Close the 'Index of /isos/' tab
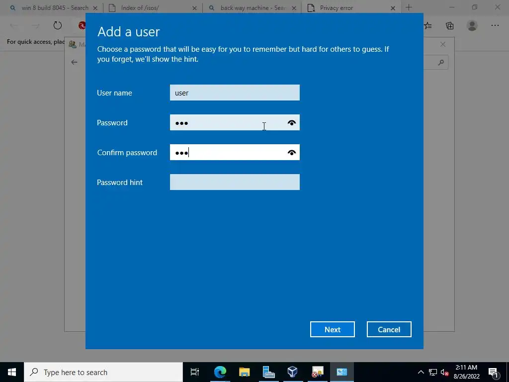 pyautogui.click(x=194, y=8)
